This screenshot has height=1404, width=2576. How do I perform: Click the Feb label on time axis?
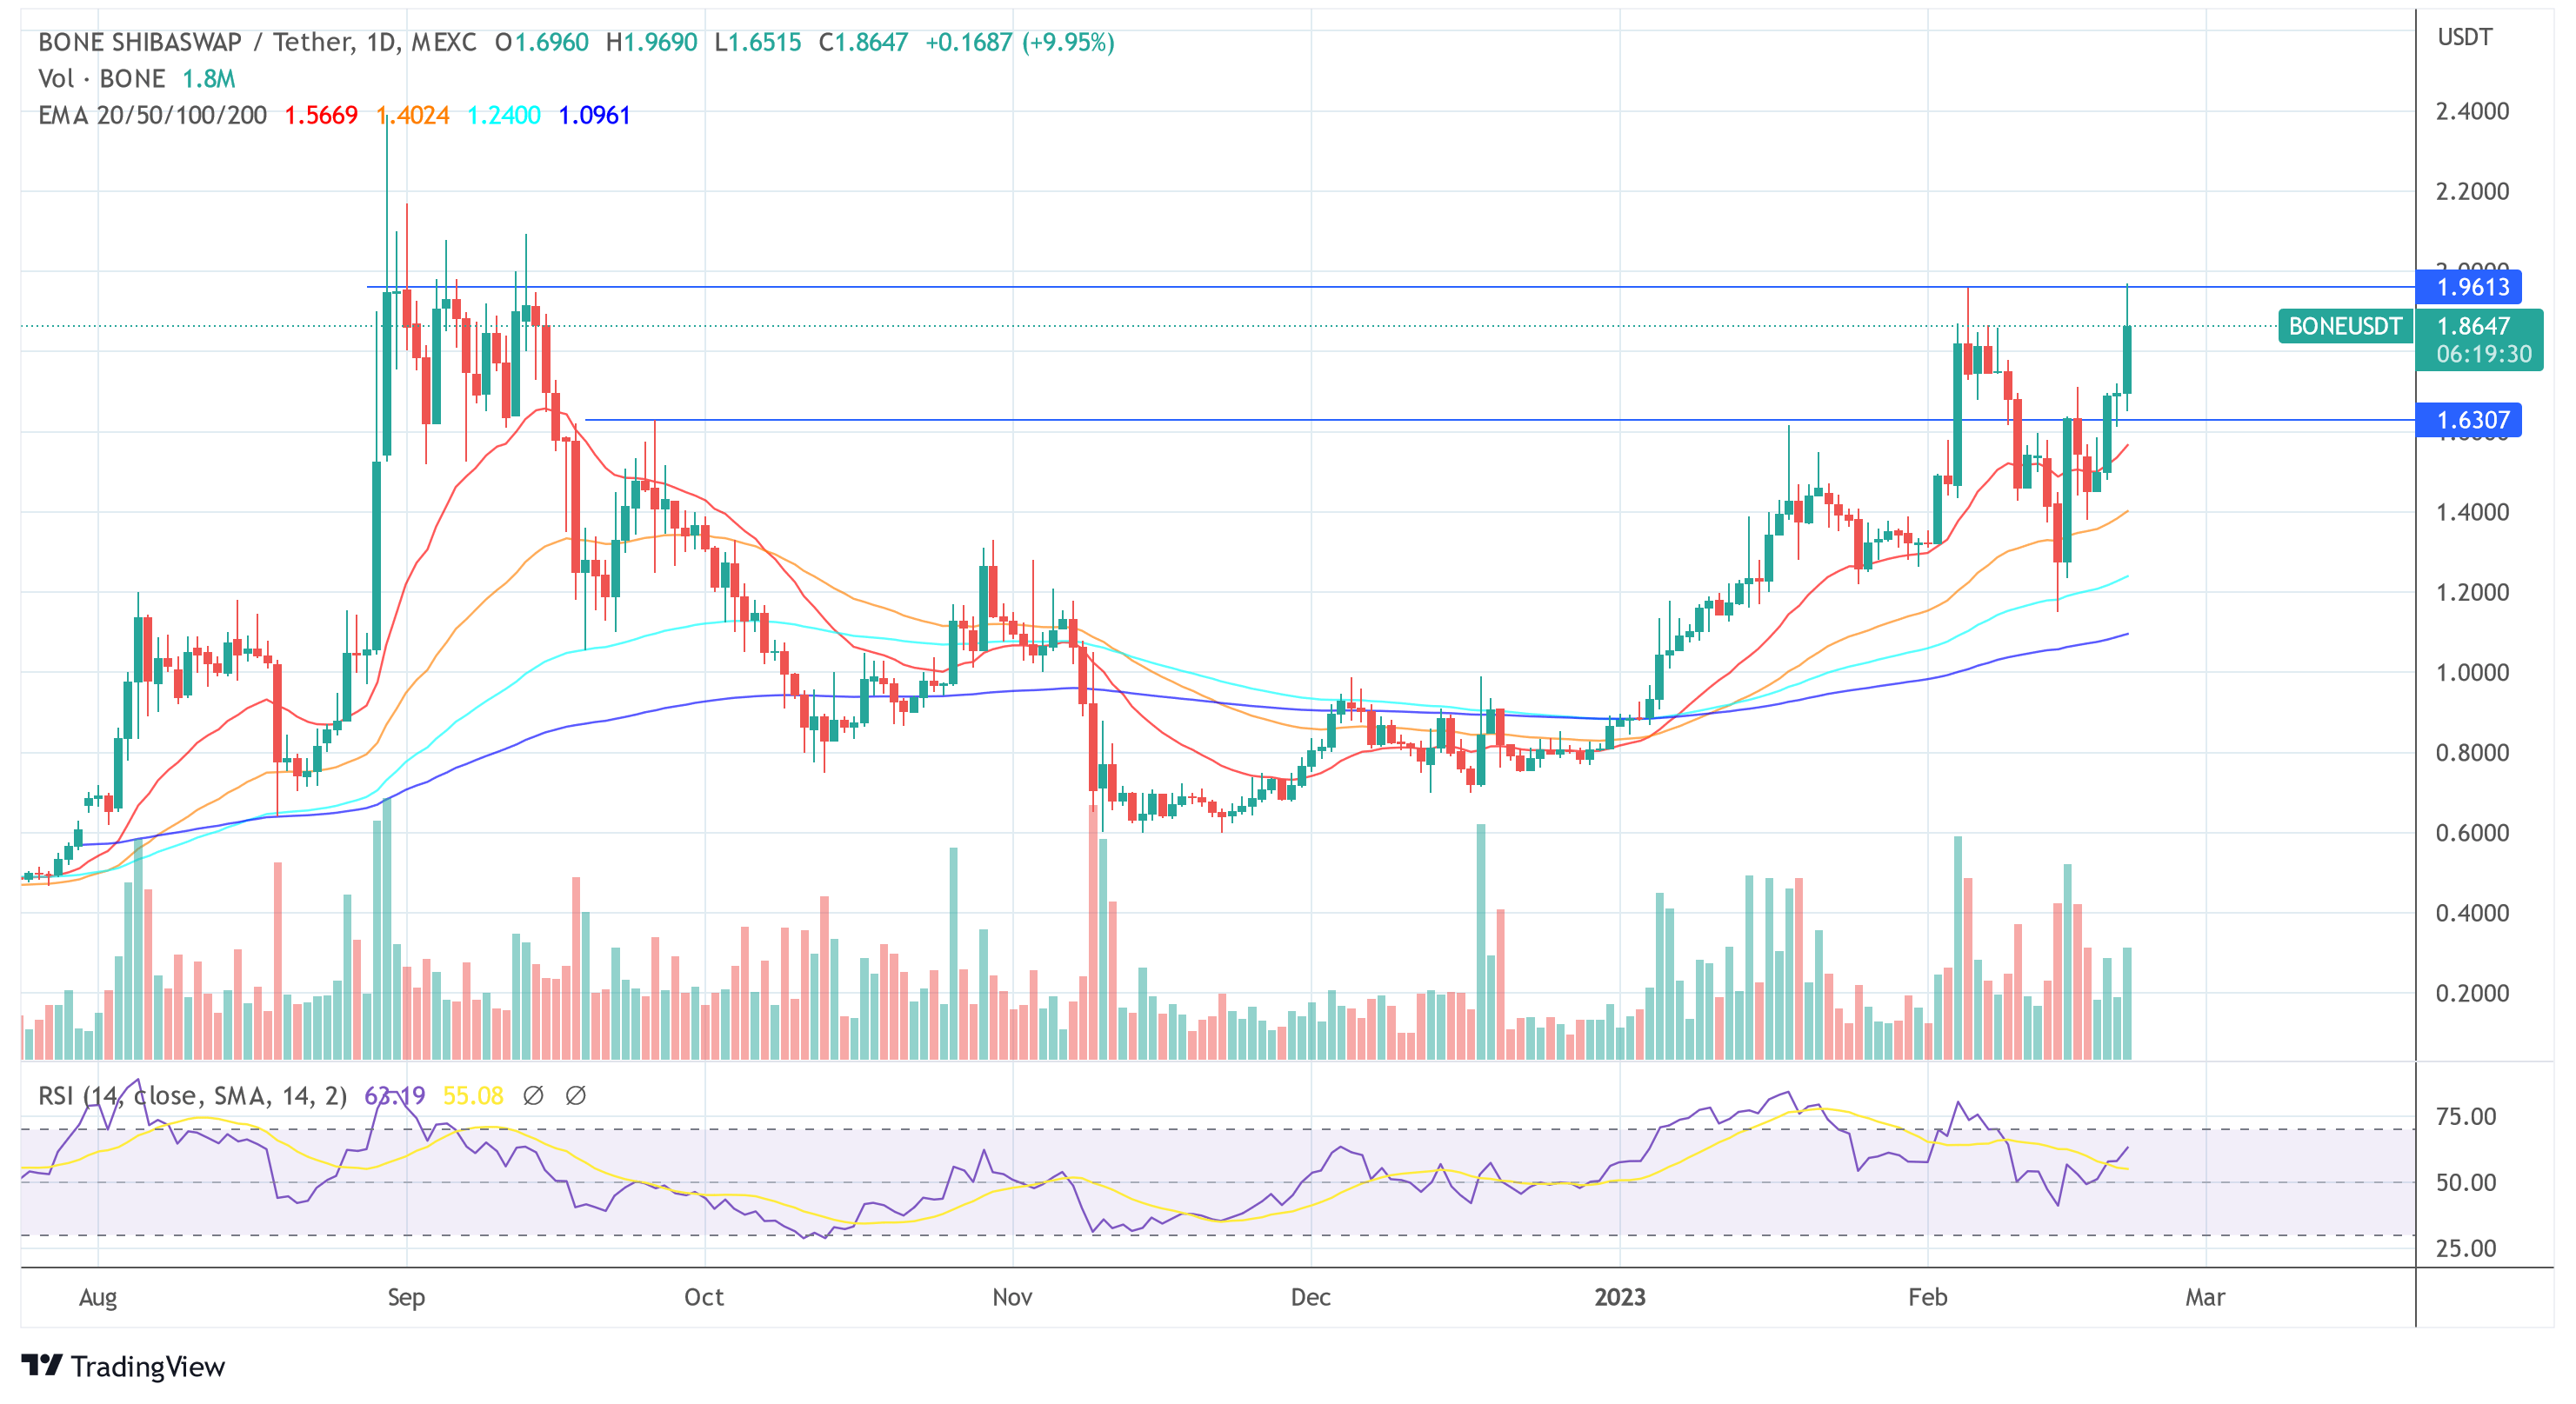(x=1927, y=1298)
